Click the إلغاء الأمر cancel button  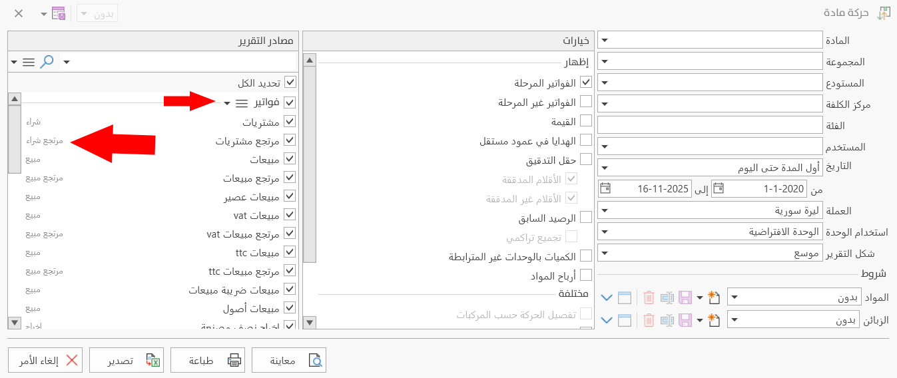click(x=46, y=361)
